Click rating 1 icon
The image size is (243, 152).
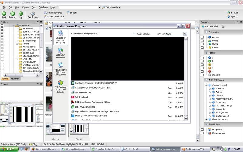[210, 58]
